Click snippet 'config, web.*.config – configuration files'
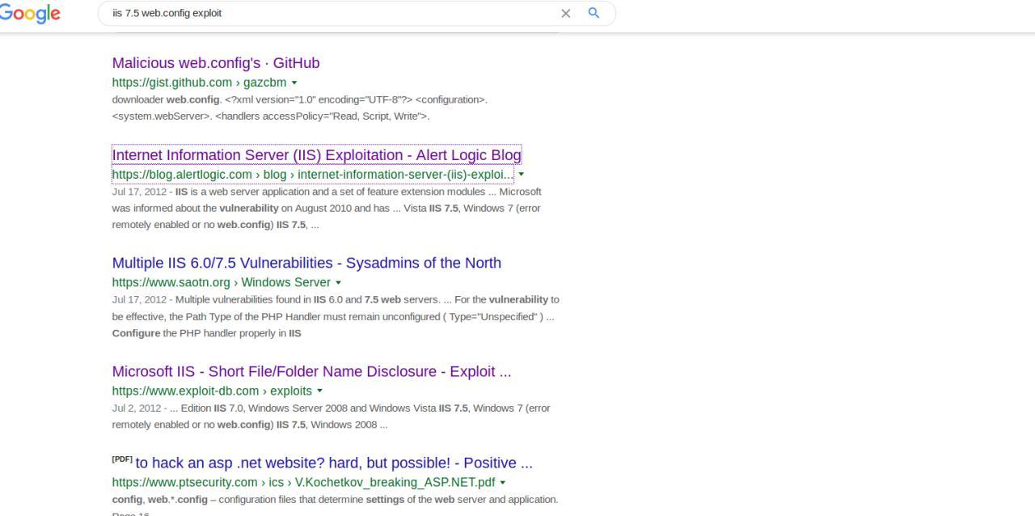This screenshot has width=1035, height=516. (x=335, y=499)
